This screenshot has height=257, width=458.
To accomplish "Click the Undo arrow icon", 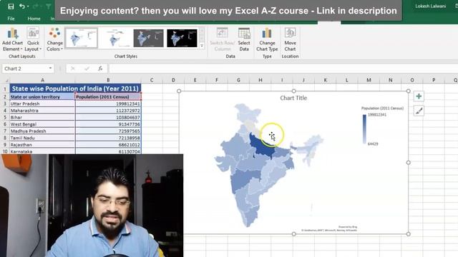I will [x=22, y=6].
